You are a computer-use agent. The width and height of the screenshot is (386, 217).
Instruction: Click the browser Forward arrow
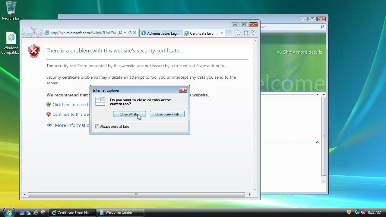[38, 33]
